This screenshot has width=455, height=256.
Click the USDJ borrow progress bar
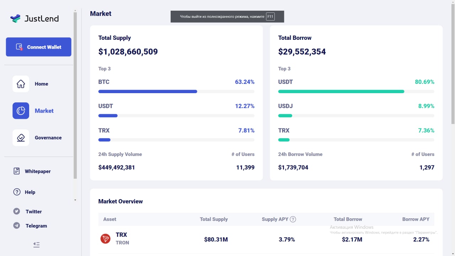(x=356, y=116)
